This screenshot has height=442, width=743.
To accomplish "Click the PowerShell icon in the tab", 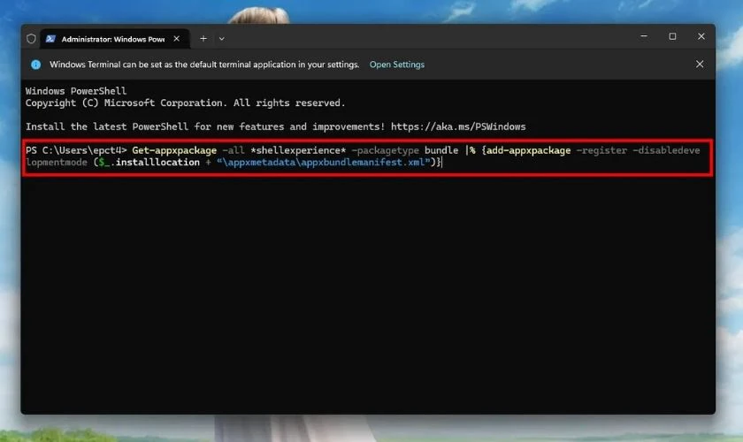I will (50, 39).
